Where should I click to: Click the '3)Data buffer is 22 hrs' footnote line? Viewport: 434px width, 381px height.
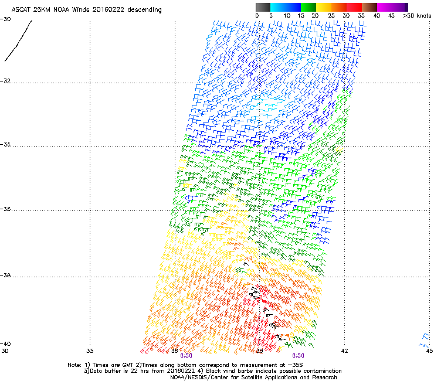coord(212,371)
